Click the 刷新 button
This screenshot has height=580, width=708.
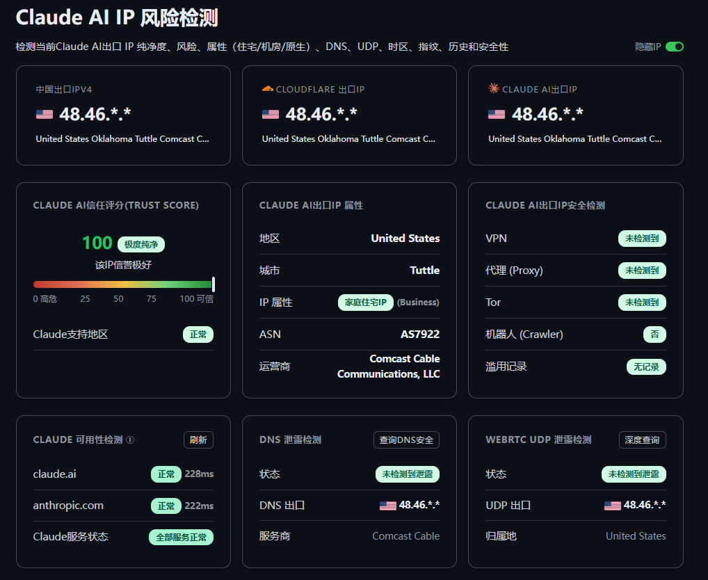pos(198,440)
